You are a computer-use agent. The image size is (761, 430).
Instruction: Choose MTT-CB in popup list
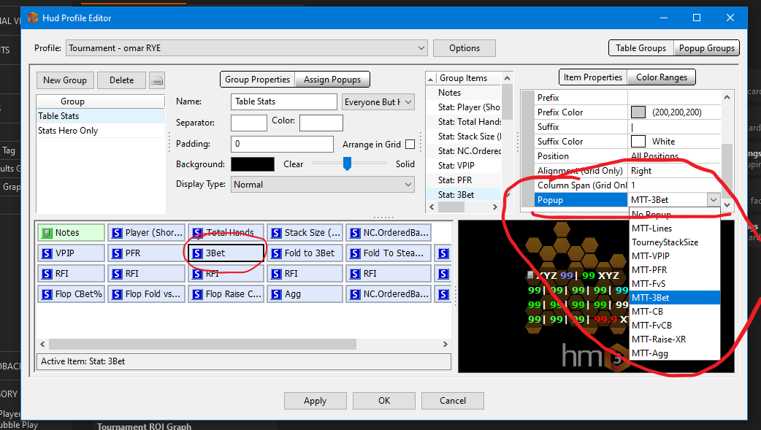(x=675, y=311)
